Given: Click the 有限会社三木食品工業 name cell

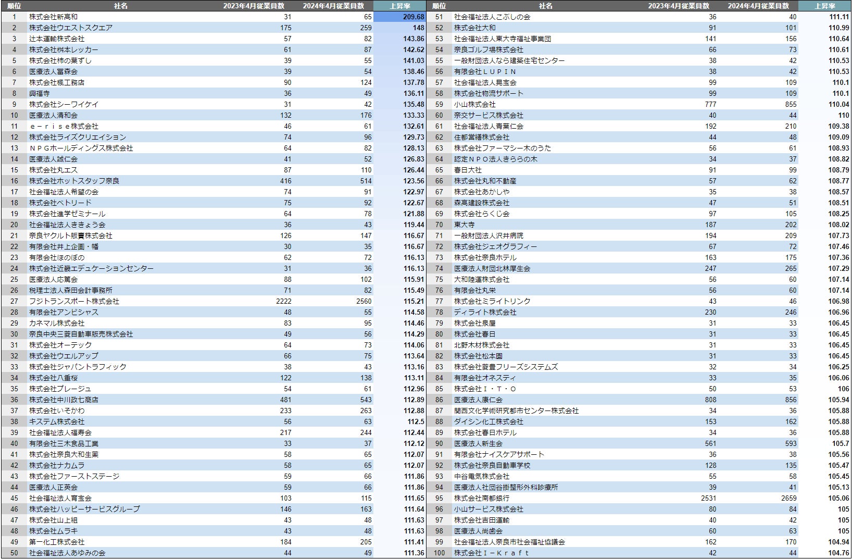Looking at the screenshot, I should 64,443.
